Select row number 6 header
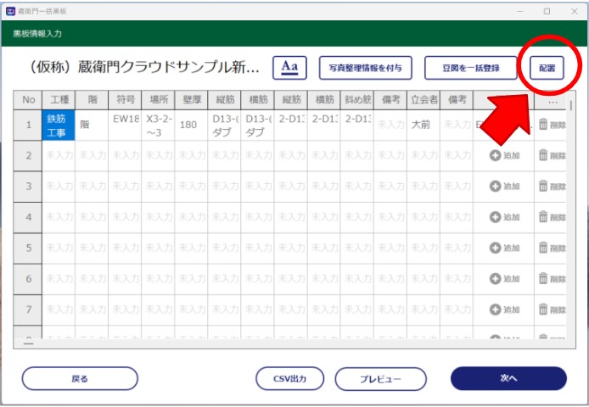Screen dimensions: 589x407 click(28, 279)
